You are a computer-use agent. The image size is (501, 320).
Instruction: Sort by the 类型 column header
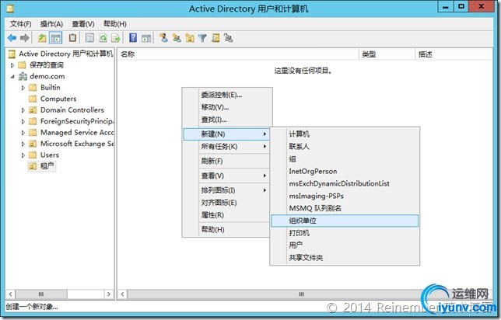pos(387,54)
